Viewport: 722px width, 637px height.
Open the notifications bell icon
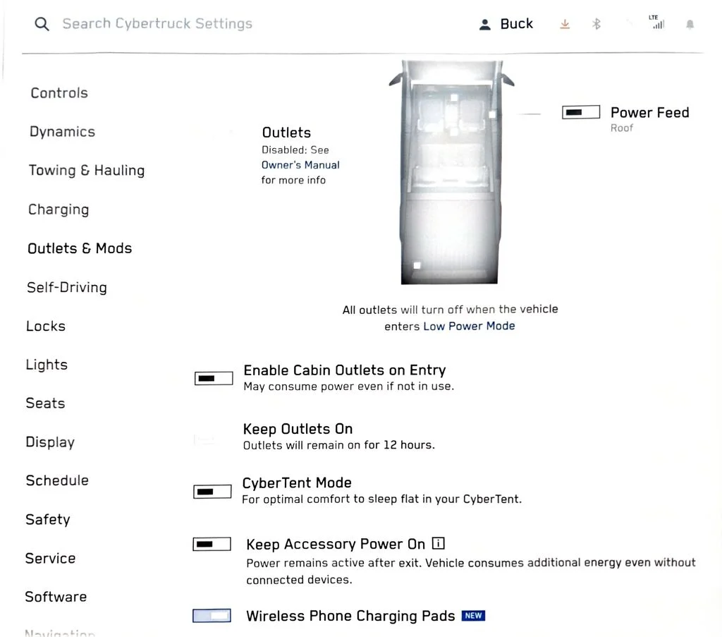690,25
